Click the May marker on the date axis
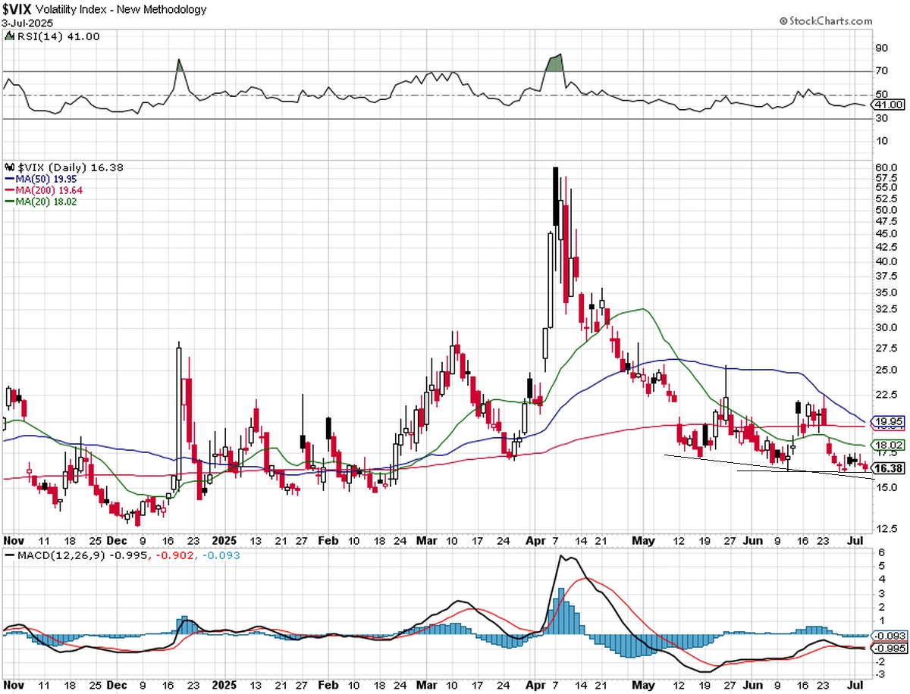The width and height of the screenshot is (910, 694). pos(643,541)
